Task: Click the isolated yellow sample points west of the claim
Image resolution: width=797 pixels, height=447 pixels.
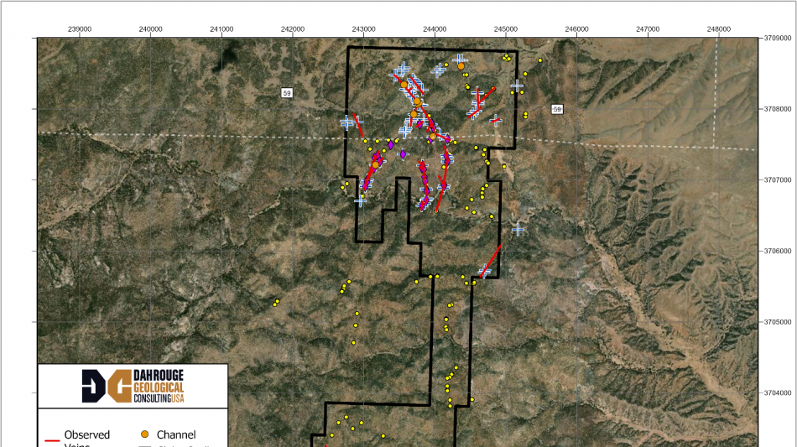Action: (x=275, y=302)
